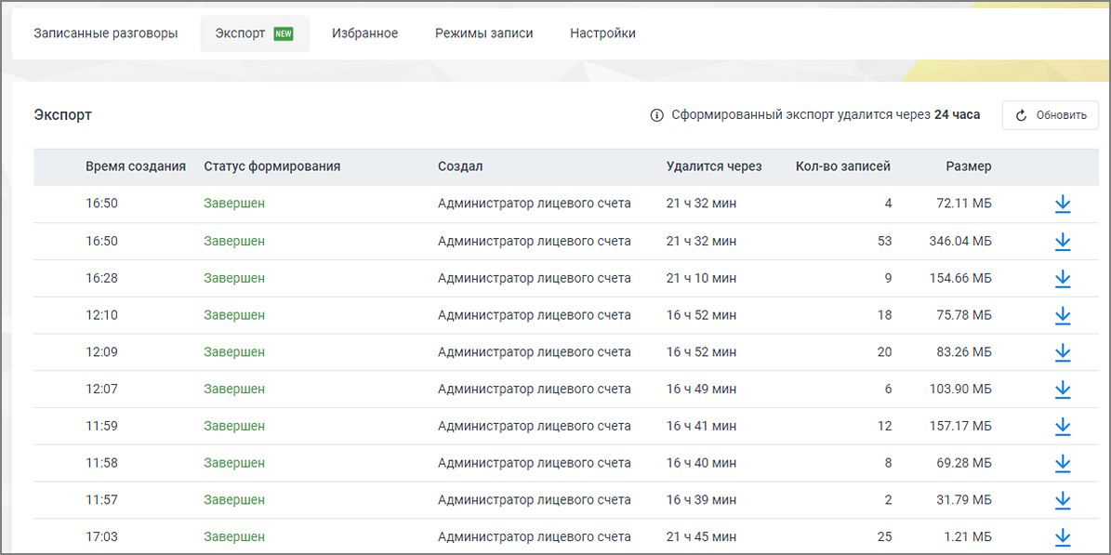Click the record count 25 cell
This screenshot has width=1111, height=555.
[884, 537]
